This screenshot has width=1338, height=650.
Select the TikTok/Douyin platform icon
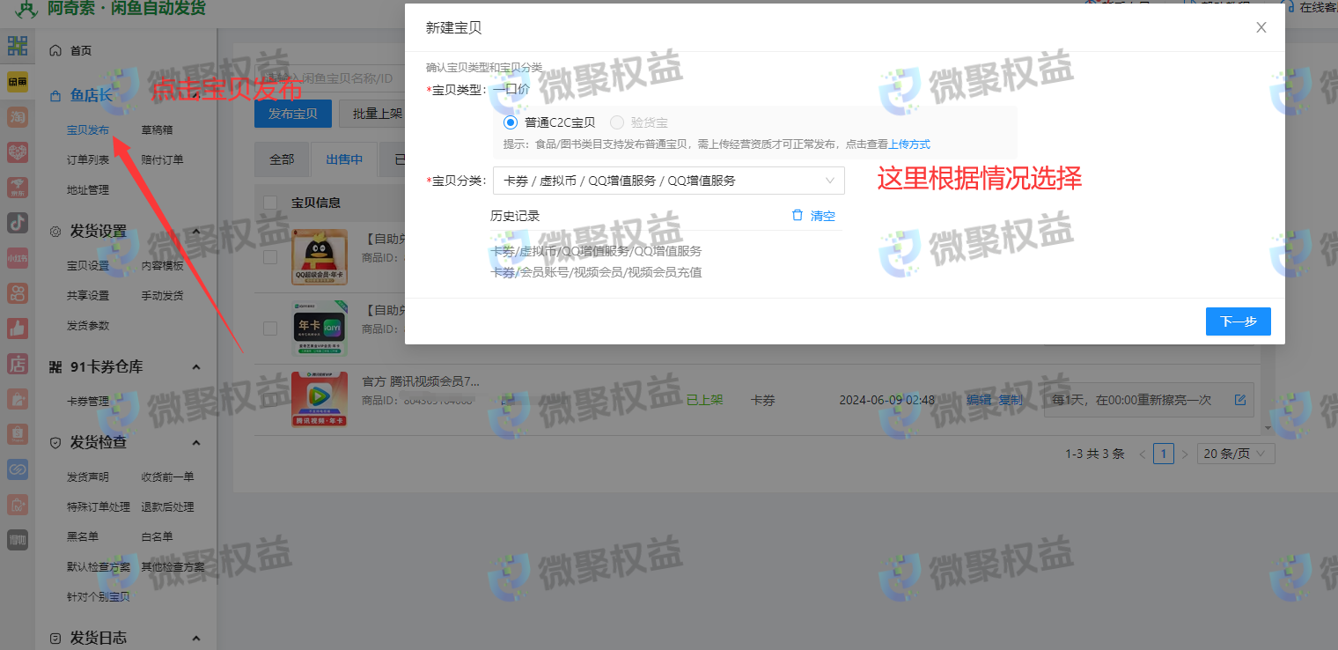(18, 222)
